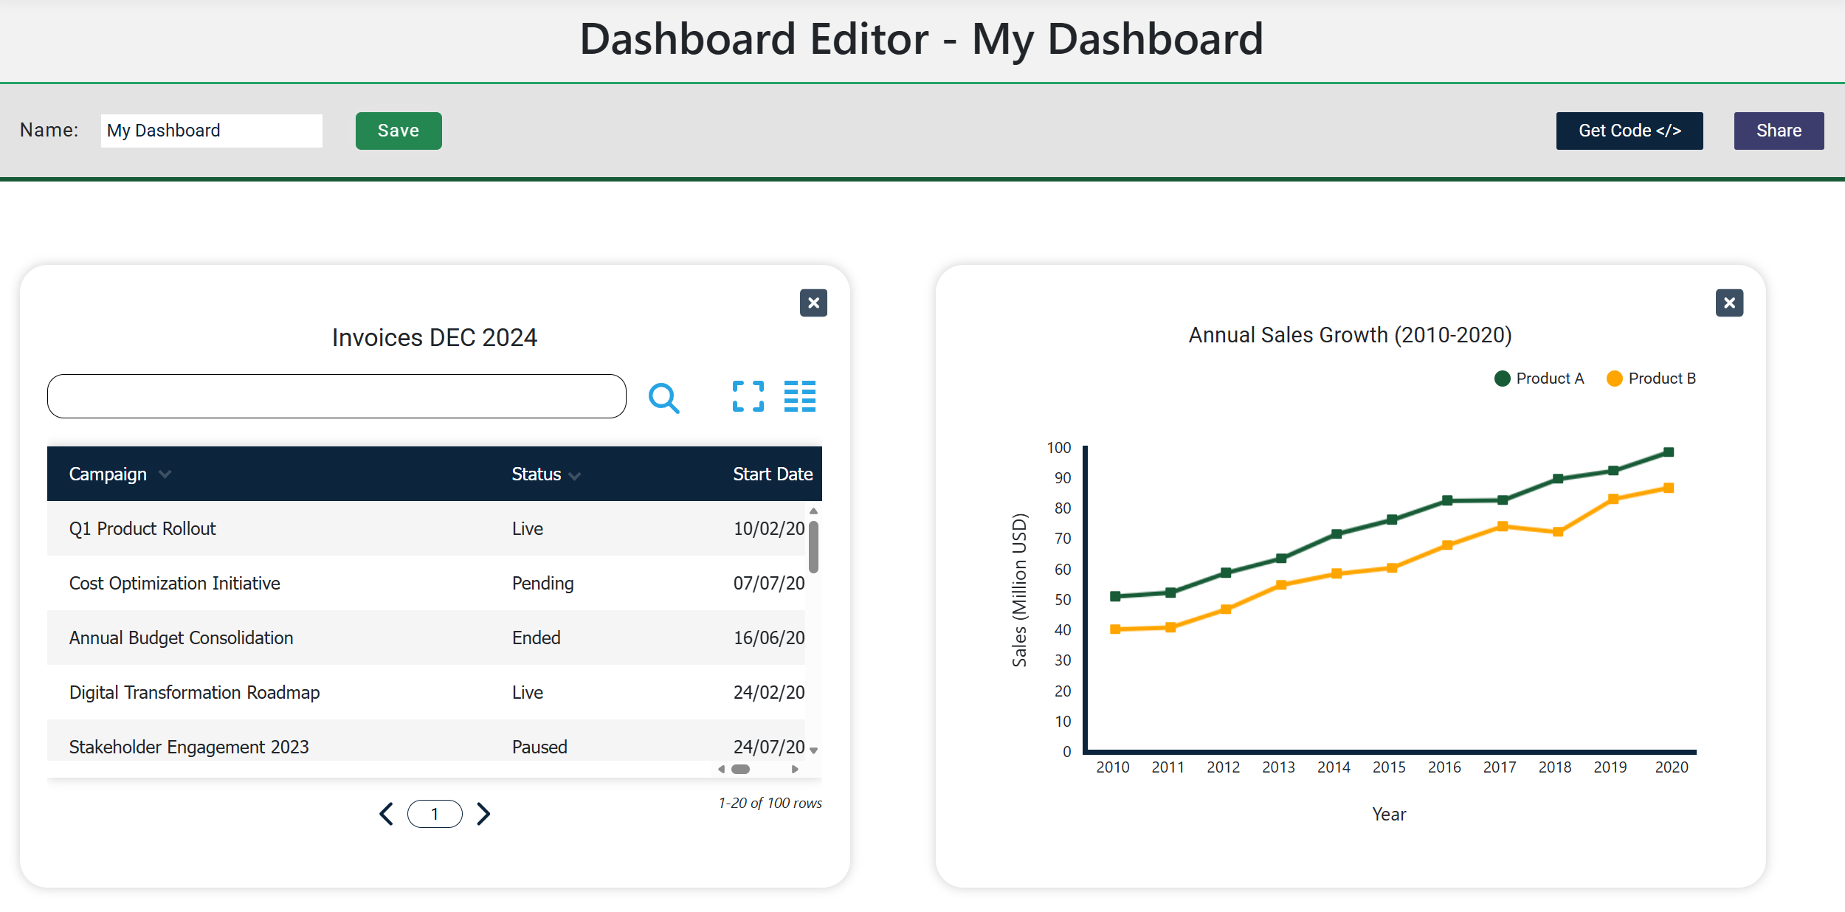
Task: Click the Save button
Action: click(x=398, y=130)
